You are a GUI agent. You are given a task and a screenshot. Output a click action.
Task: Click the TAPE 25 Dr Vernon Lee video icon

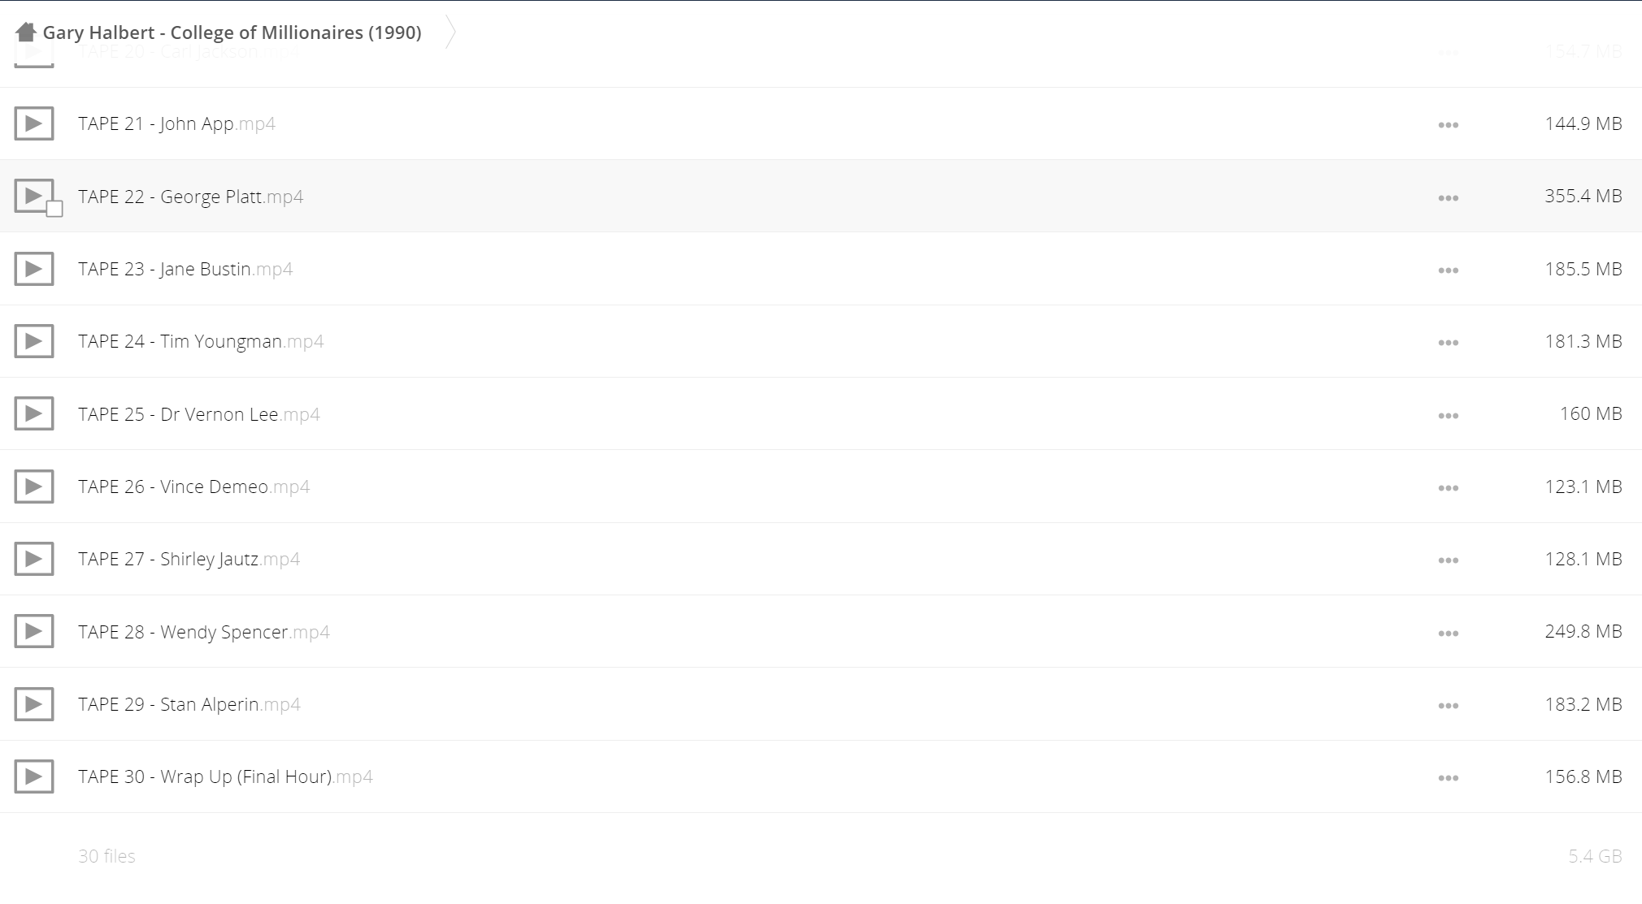coord(34,414)
